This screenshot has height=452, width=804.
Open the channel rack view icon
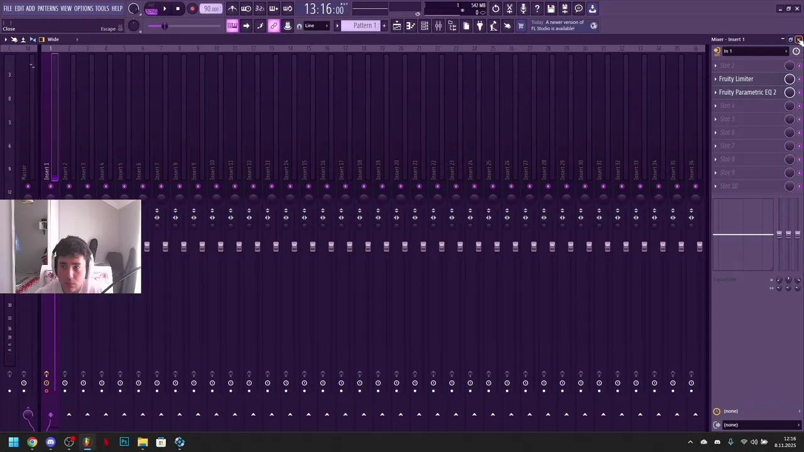[x=425, y=26]
